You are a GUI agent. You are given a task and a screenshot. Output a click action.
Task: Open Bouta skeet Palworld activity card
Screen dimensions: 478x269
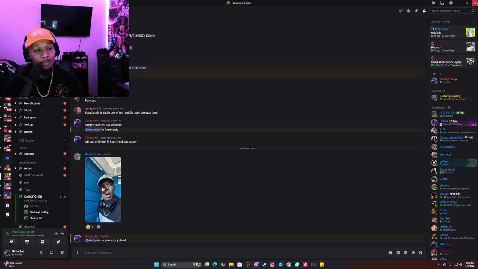click(x=453, y=32)
